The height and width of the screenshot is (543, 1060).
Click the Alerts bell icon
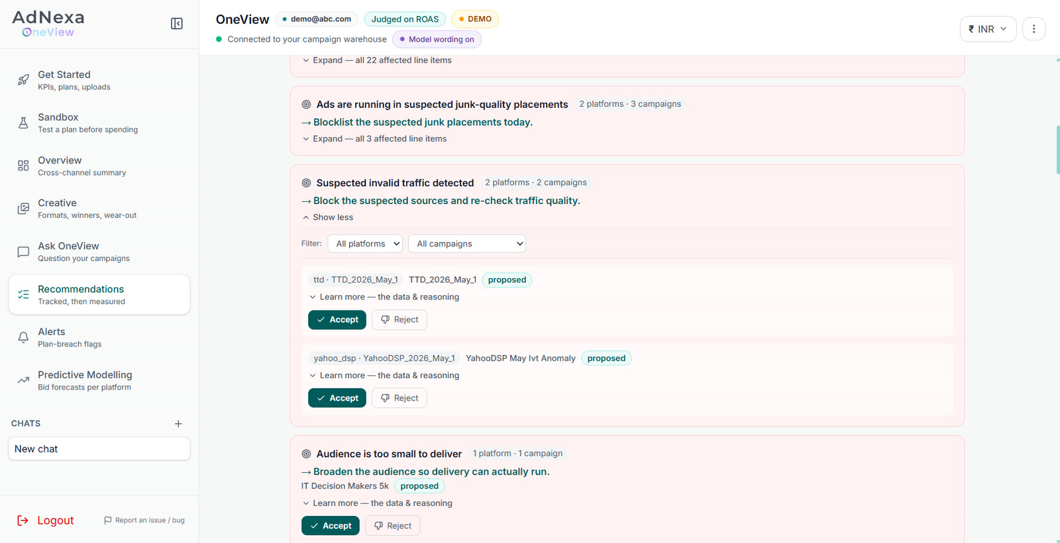pos(23,337)
